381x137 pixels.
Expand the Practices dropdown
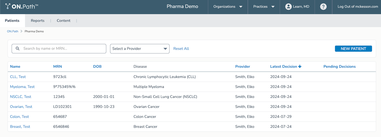click(x=264, y=7)
